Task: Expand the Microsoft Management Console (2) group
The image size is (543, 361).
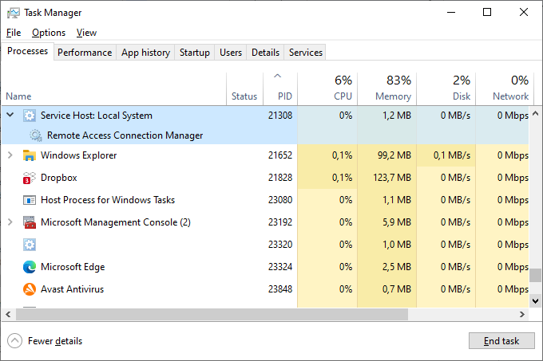Action: pyautogui.click(x=10, y=222)
